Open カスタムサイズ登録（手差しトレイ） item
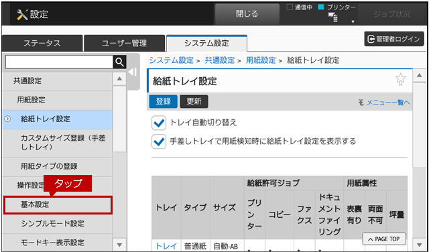This screenshot has height=252, width=429. [x=57, y=143]
